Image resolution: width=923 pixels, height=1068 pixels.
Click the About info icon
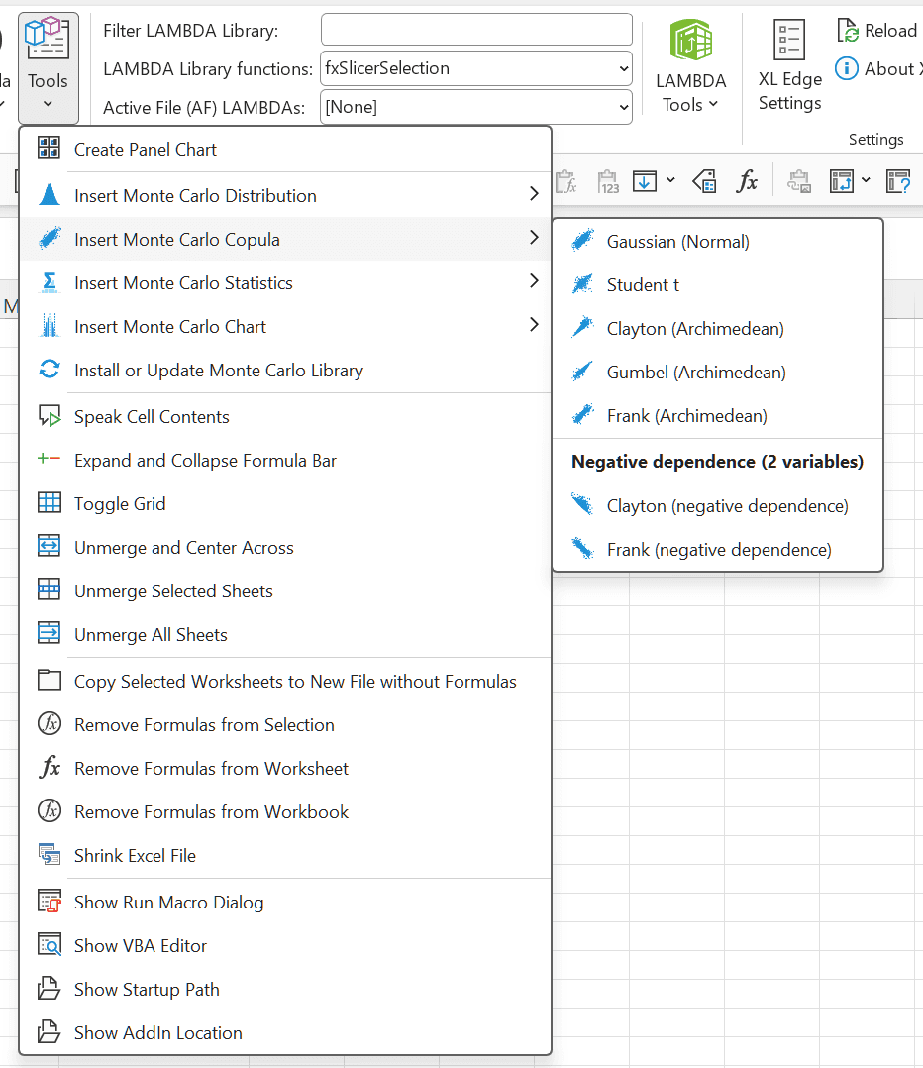pos(846,68)
